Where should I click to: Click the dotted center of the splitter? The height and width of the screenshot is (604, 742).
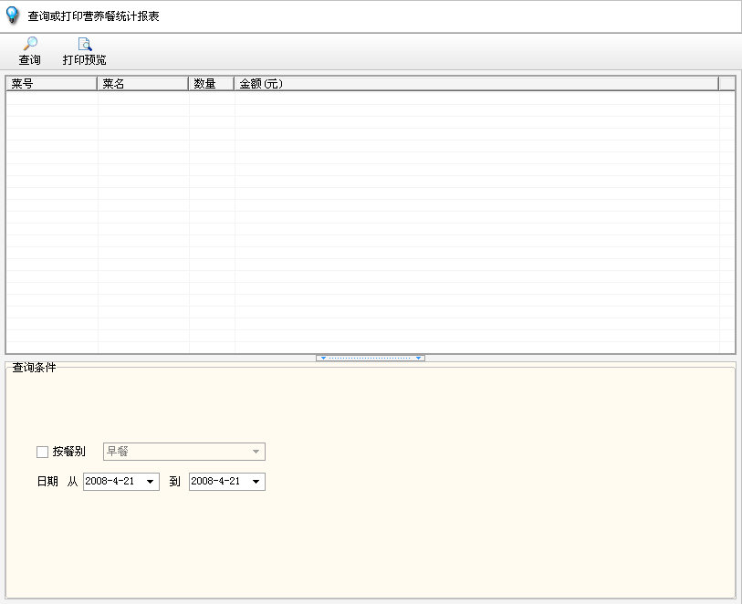(x=370, y=359)
